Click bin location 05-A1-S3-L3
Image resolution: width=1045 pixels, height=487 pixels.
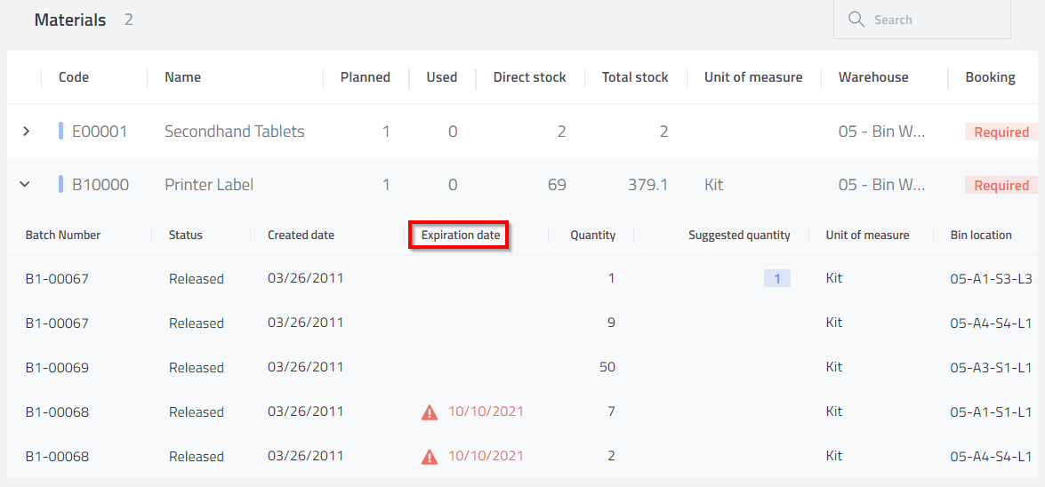click(991, 278)
